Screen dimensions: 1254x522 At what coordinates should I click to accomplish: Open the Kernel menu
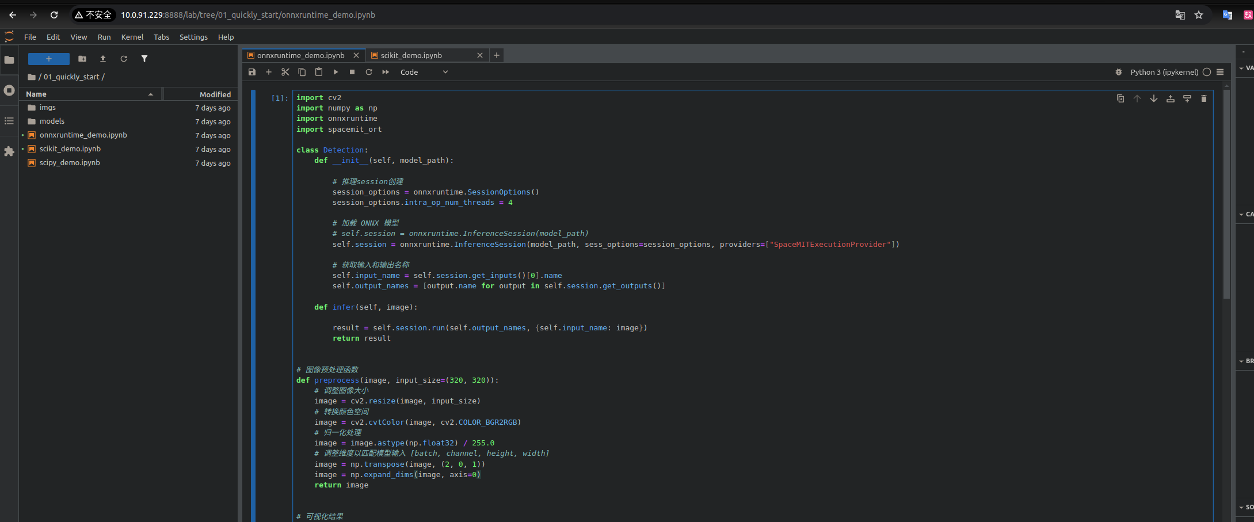coord(132,37)
